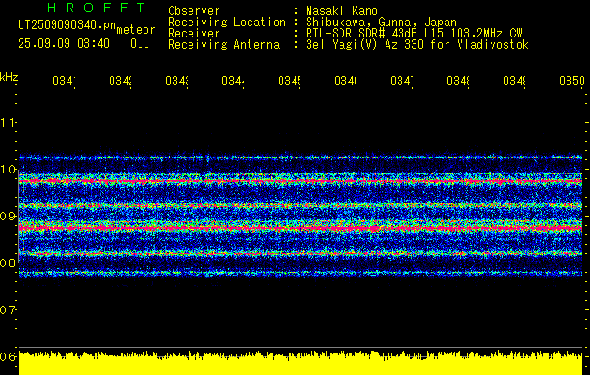
Task: Click the yellow signal level graph at bottom
Action: pyautogui.click(x=300, y=363)
